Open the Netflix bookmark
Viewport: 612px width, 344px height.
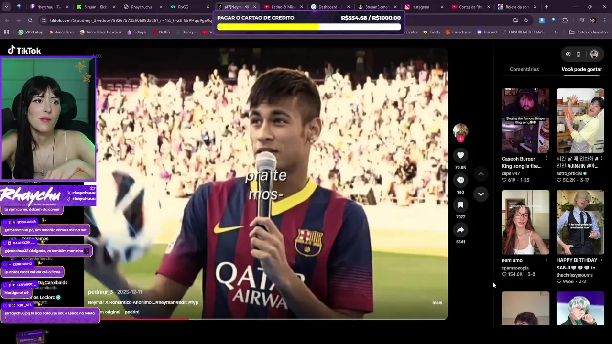pos(161,32)
